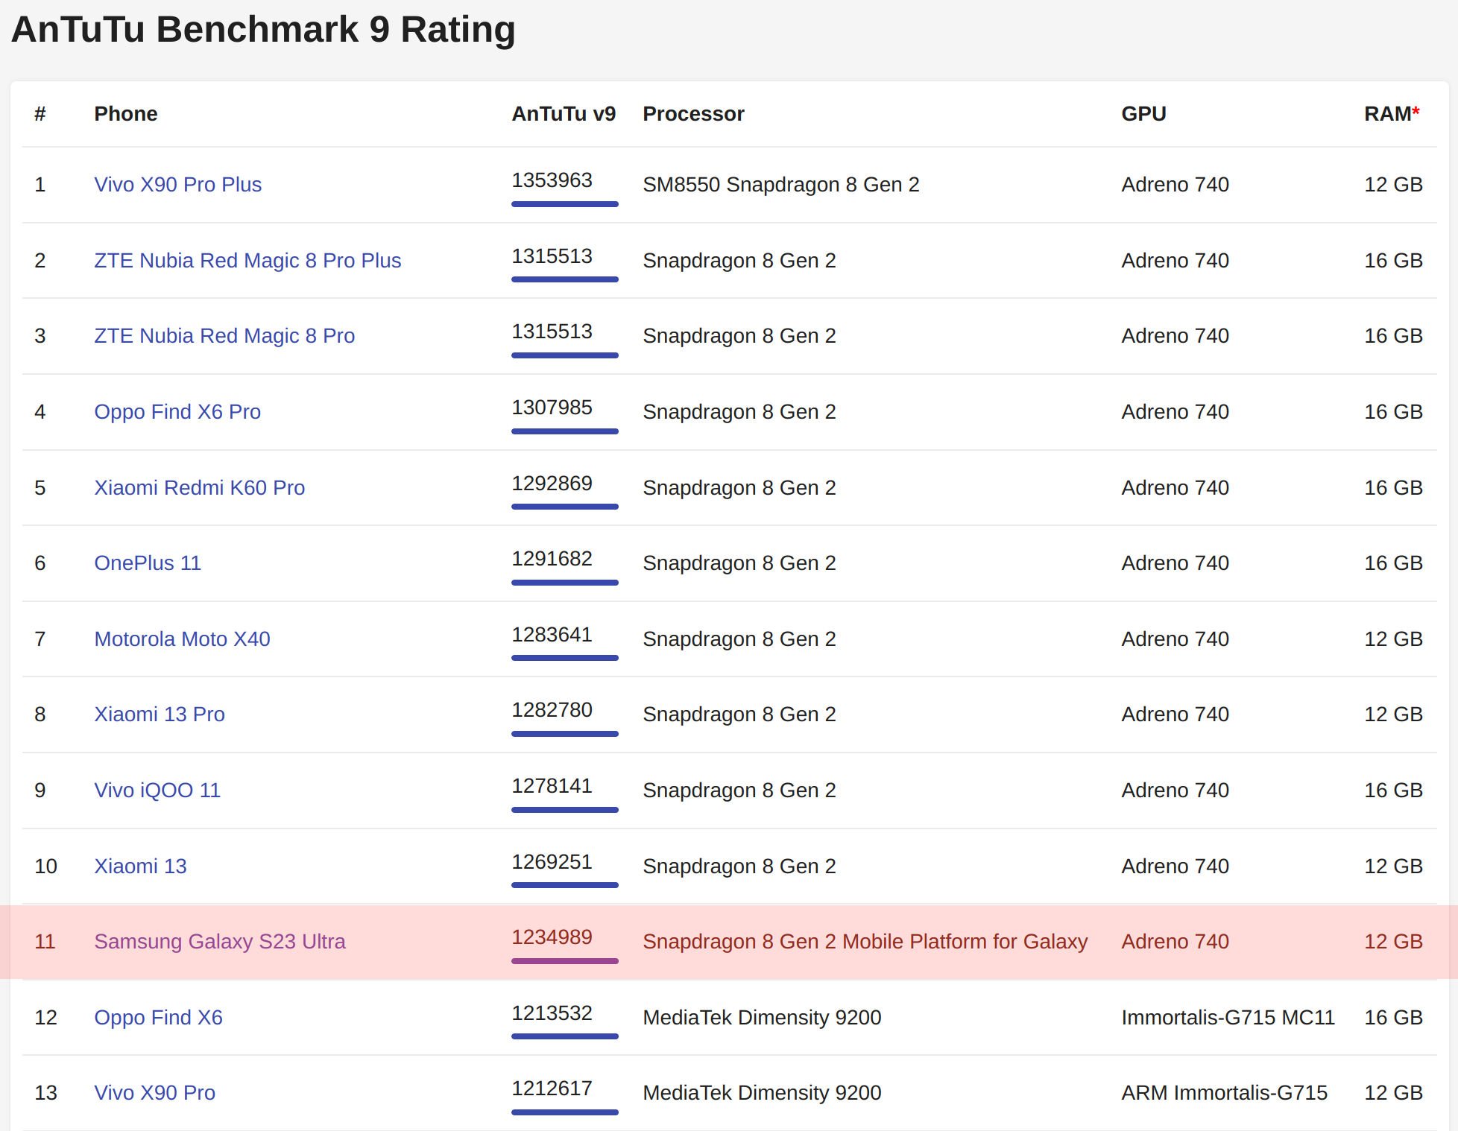This screenshot has height=1131, width=1458.
Task: Click the SM8550 Snapdragon 8 Gen 2 processor cell
Action: [x=781, y=185]
